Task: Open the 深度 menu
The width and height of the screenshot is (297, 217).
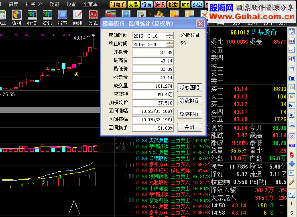Action: 13,4
